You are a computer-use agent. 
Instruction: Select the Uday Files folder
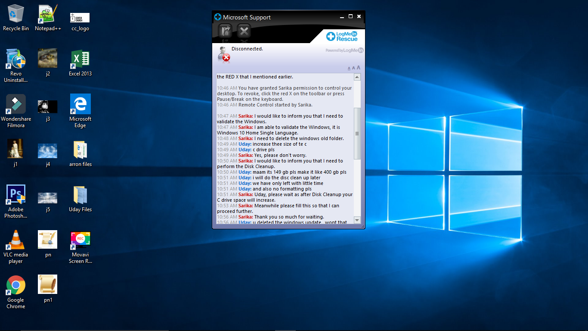click(80, 199)
